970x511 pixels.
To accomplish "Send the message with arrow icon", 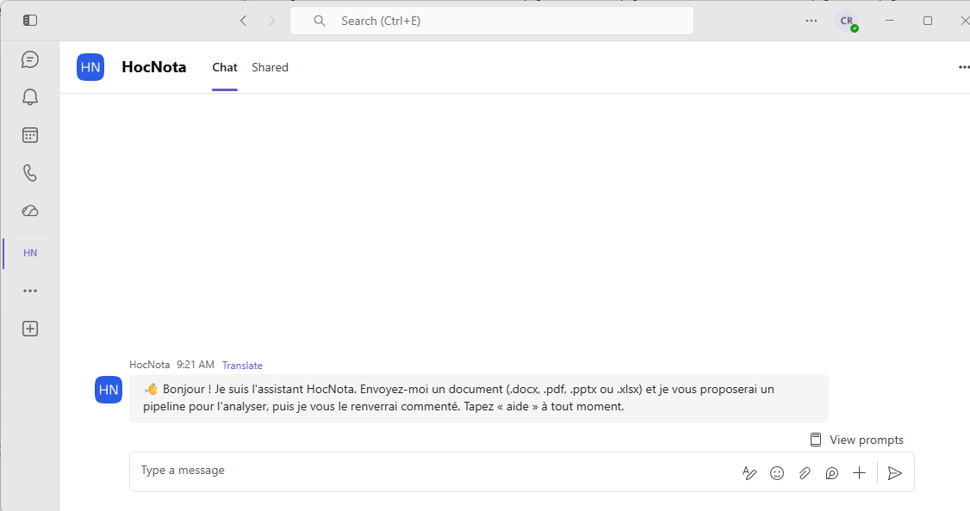I will tap(894, 473).
